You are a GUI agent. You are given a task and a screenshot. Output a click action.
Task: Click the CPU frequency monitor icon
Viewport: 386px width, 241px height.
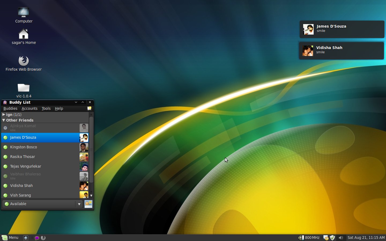click(301, 238)
